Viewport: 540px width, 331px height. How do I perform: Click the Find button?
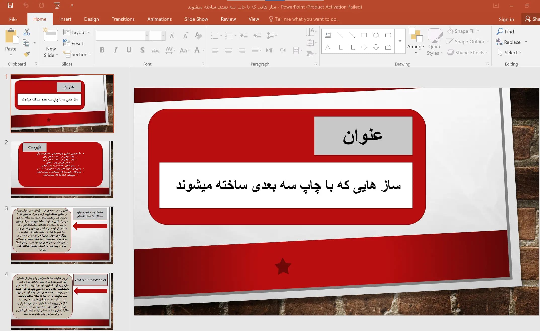[505, 31]
